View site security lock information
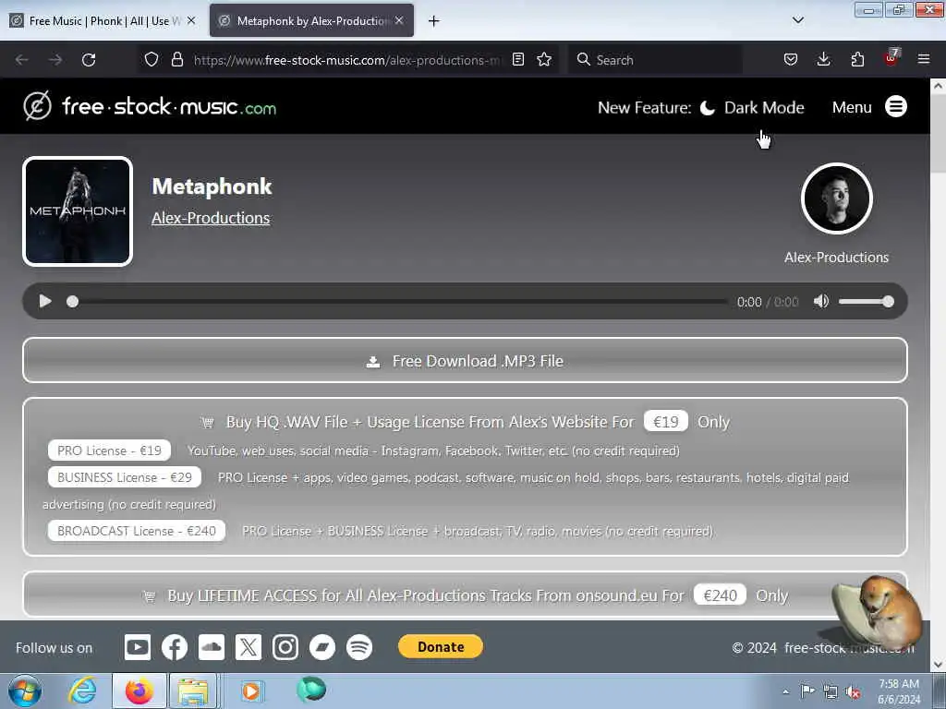The width and height of the screenshot is (946, 709). pos(176,60)
